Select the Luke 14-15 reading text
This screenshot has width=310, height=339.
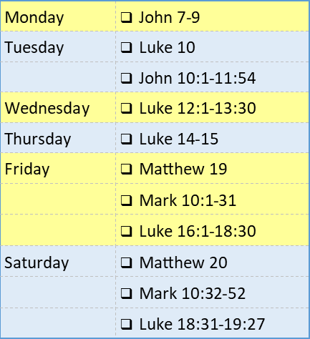[179, 139]
